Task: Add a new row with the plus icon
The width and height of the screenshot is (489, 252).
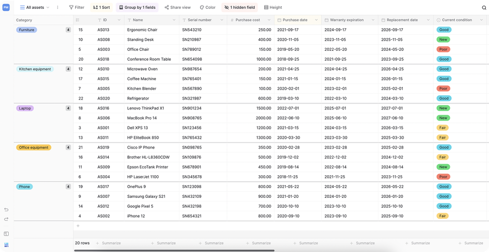Action: click(78, 226)
